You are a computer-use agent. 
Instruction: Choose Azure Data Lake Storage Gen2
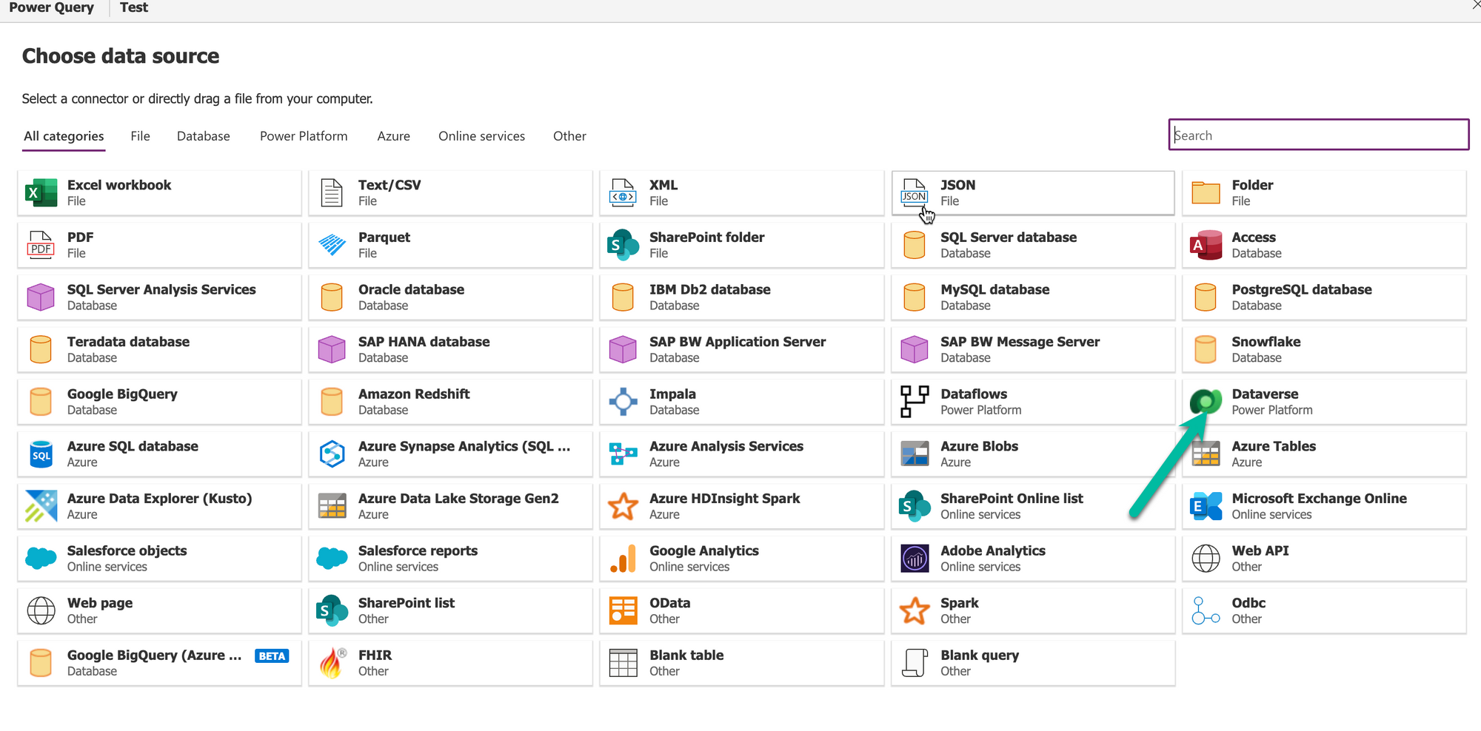click(x=450, y=506)
